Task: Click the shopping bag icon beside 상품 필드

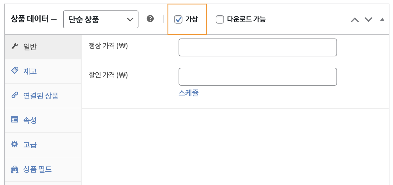Action: coord(14,169)
